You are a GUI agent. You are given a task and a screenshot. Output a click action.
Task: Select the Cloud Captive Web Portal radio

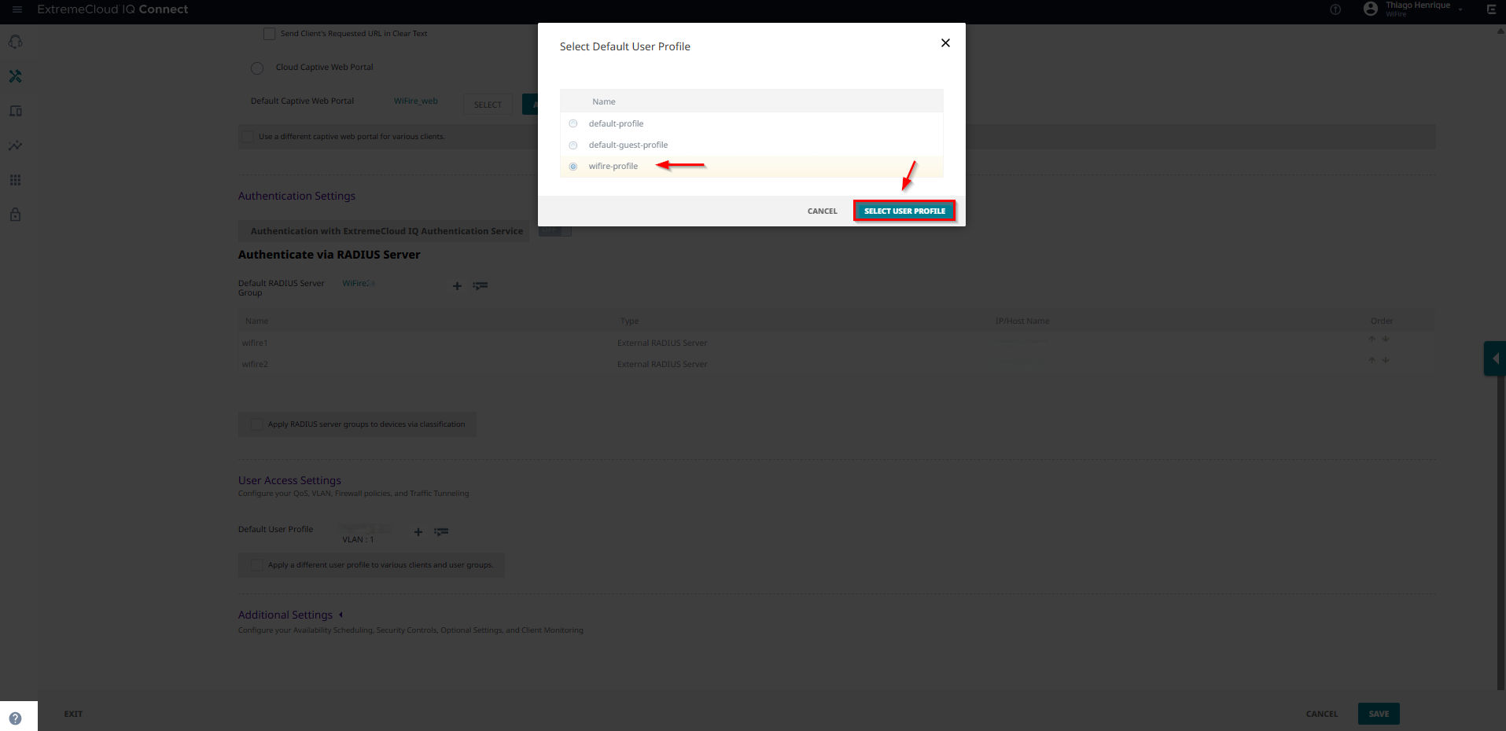[x=257, y=68]
